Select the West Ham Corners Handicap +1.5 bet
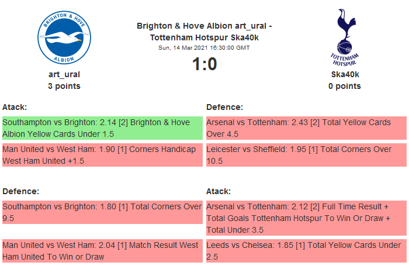Viewport: 409px width, 269px height. (x=102, y=155)
